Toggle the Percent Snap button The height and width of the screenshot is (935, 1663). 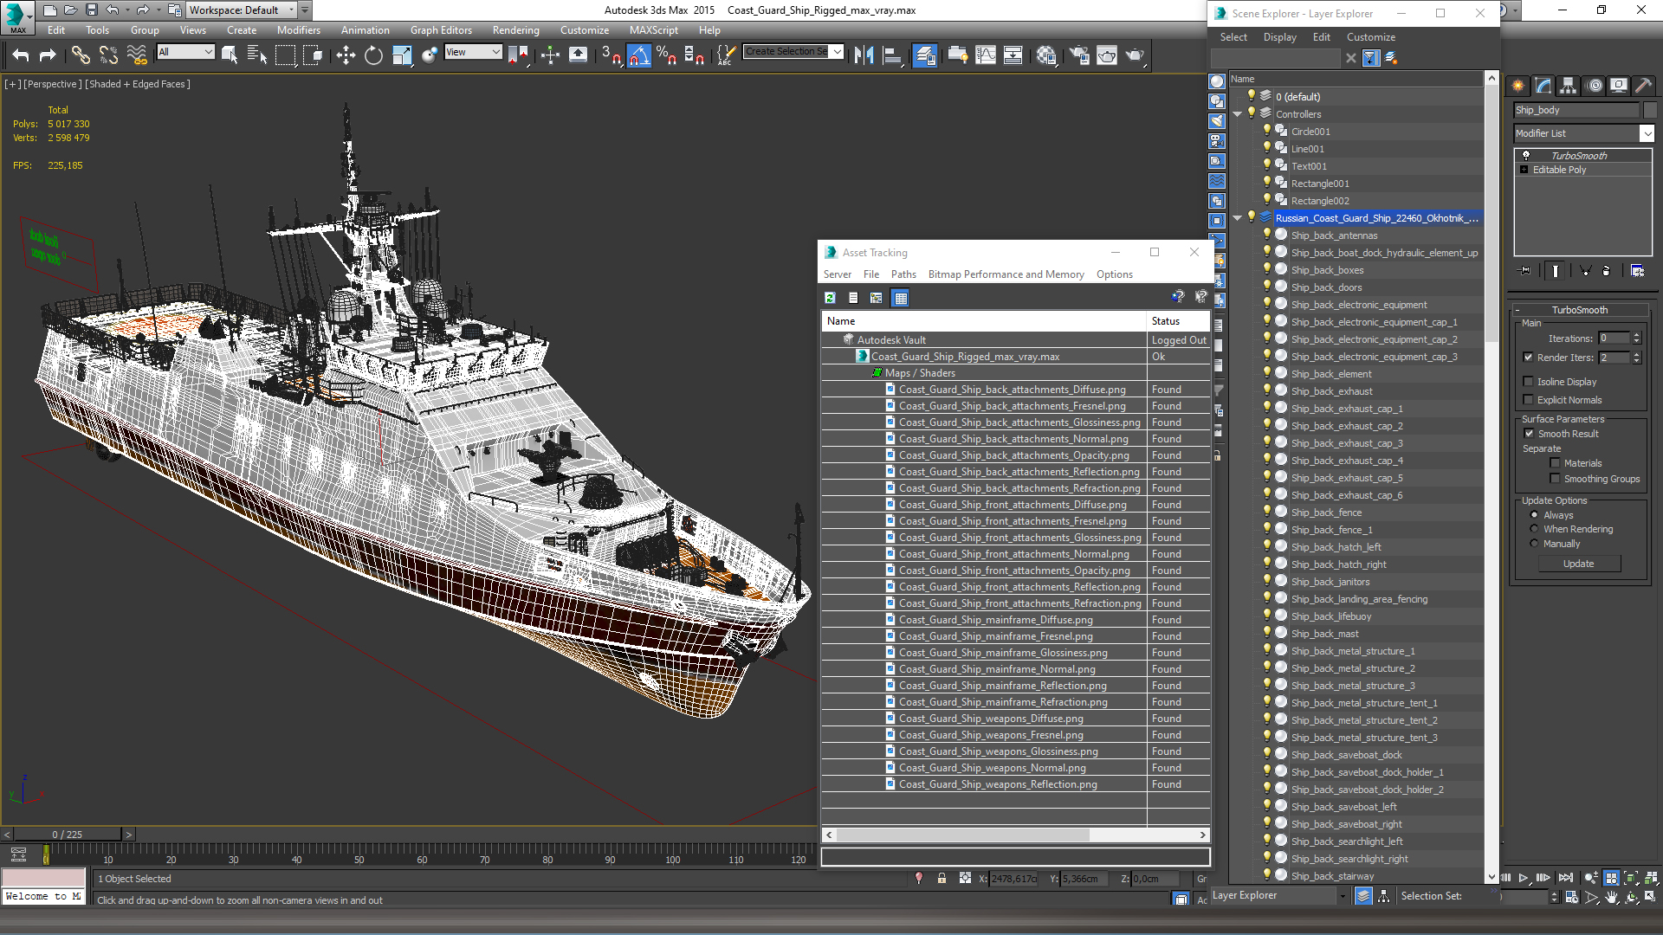[x=666, y=55]
